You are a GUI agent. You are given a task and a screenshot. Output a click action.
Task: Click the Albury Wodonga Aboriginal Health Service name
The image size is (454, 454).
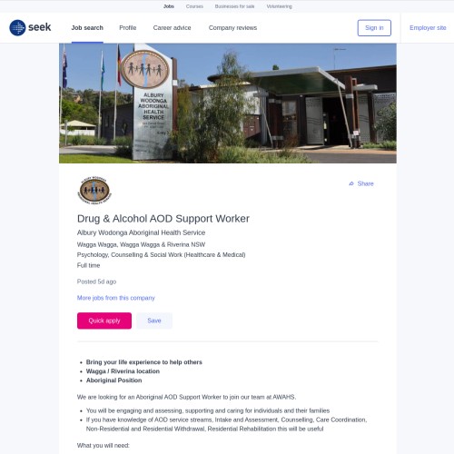click(x=141, y=232)
